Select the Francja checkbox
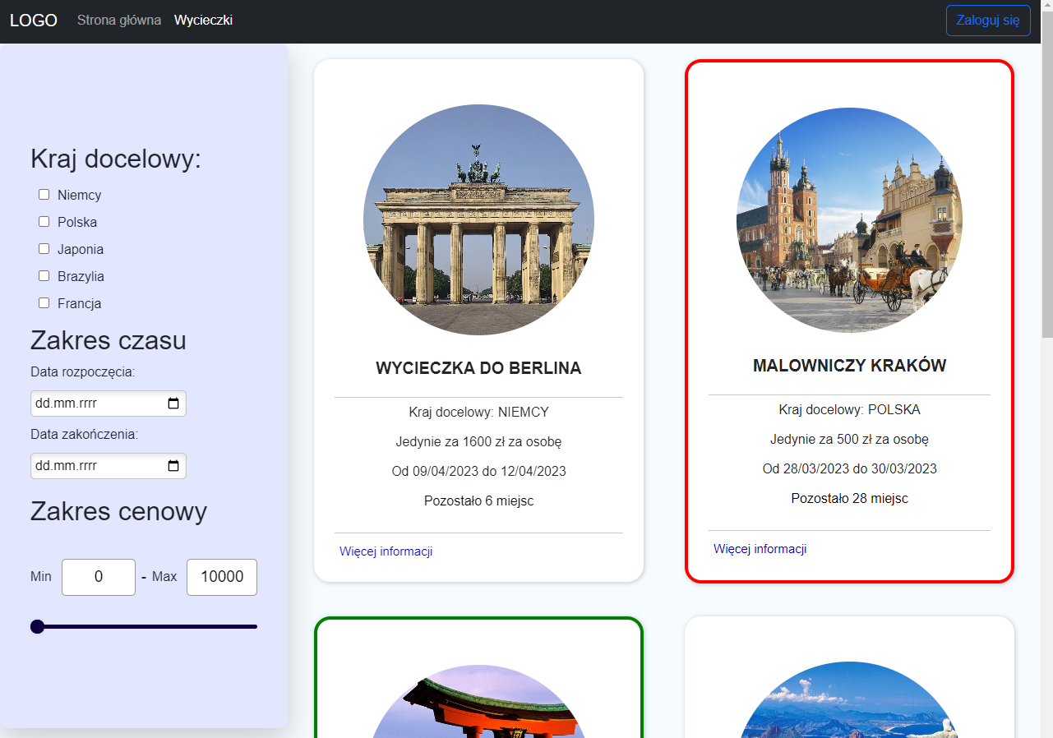The height and width of the screenshot is (738, 1053). (44, 303)
